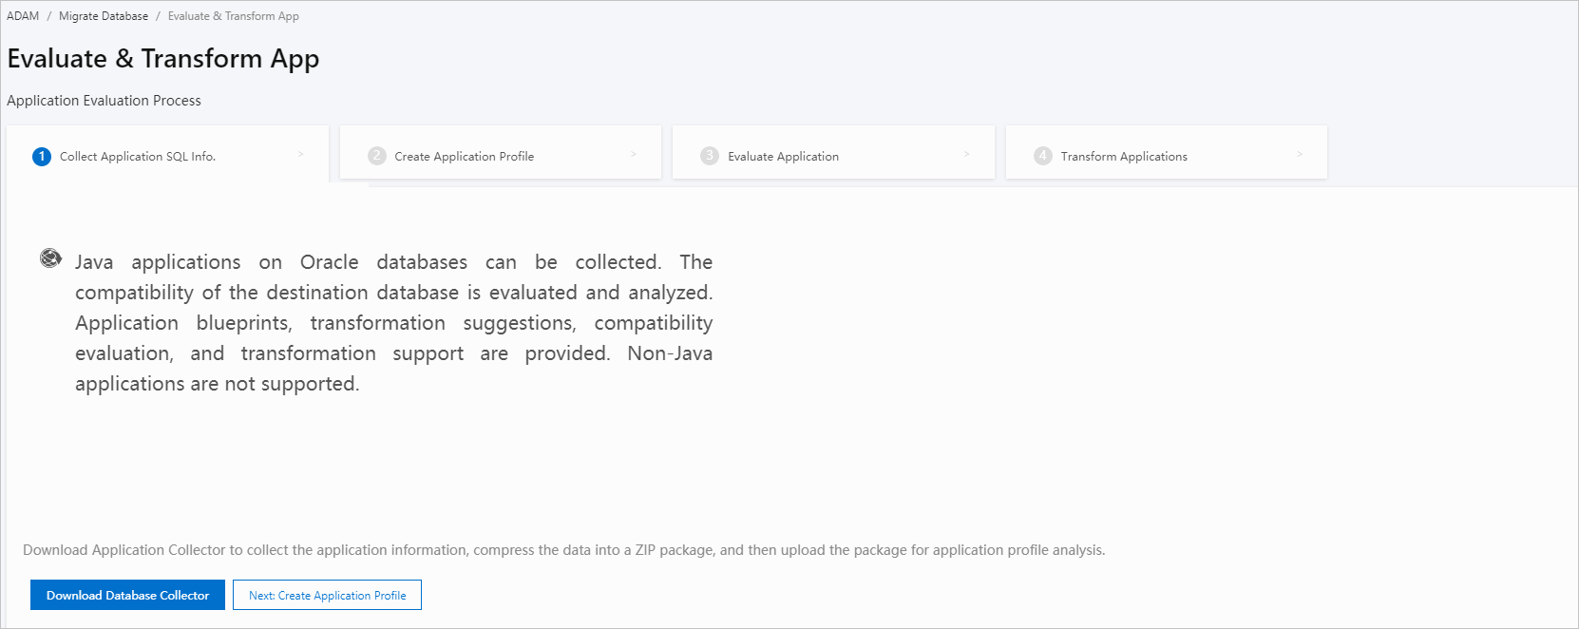Click the step 4 number circle icon
This screenshot has height=629, width=1579.
(1043, 156)
